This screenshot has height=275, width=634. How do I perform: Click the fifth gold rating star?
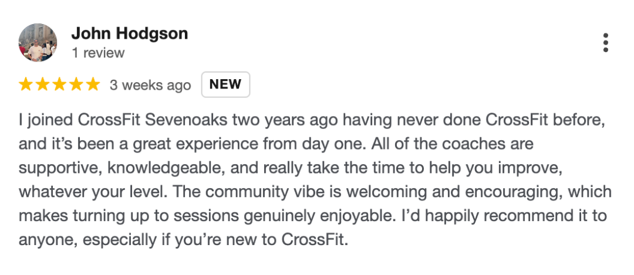click(x=93, y=84)
